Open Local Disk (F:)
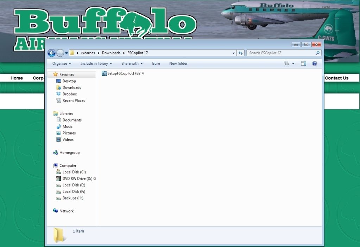The width and height of the screenshot is (360, 247). point(74,191)
